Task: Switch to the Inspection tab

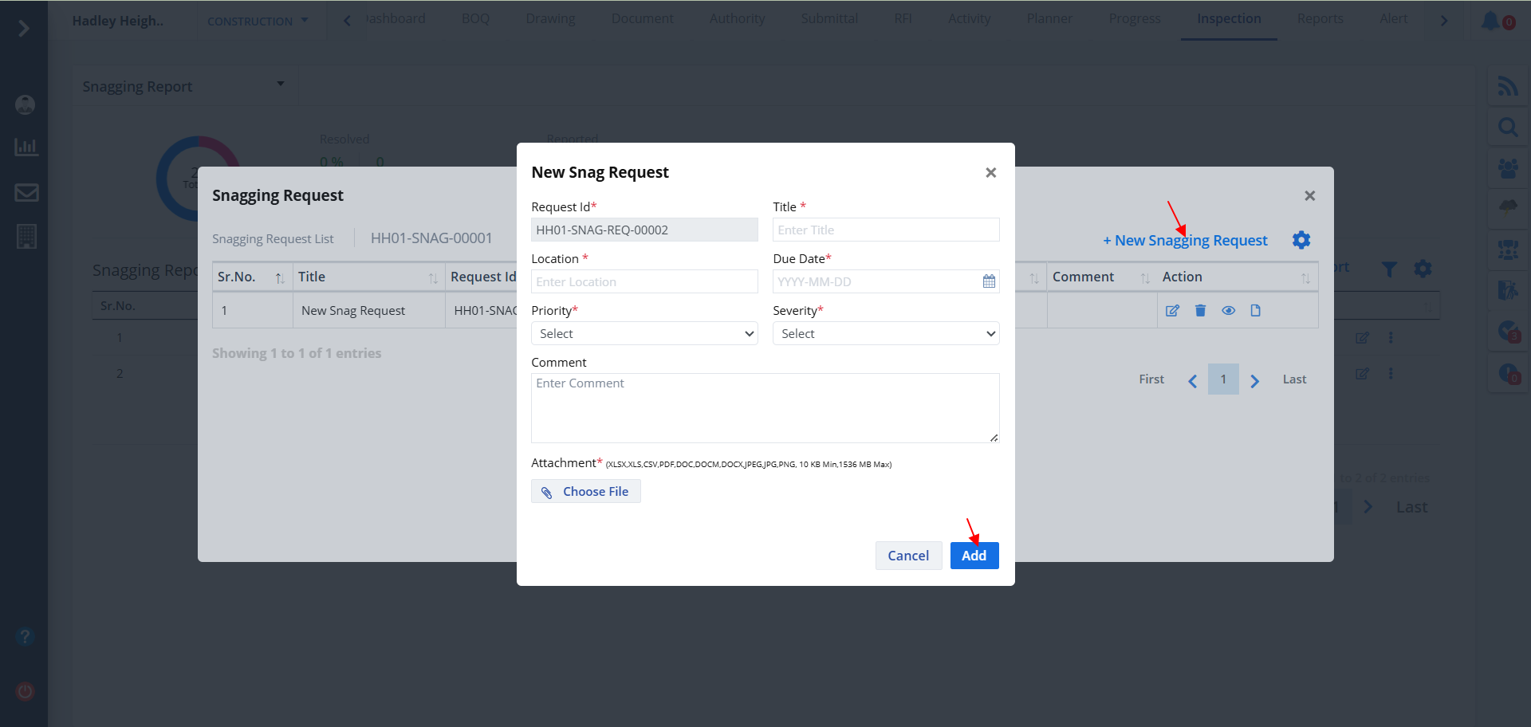Action: pyautogui.click(x=1228, y=19)
